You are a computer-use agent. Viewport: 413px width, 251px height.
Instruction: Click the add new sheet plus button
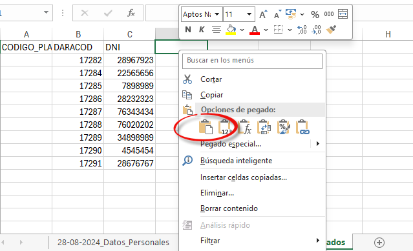click(x=379, y=243)
